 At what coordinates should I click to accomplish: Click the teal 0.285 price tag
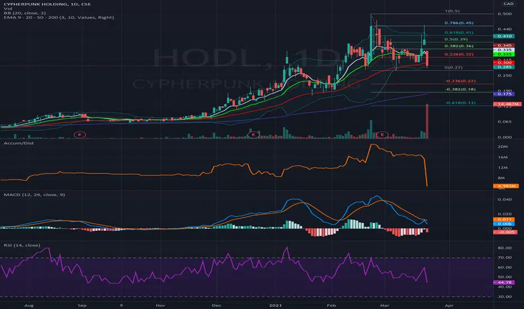[504, 67]
